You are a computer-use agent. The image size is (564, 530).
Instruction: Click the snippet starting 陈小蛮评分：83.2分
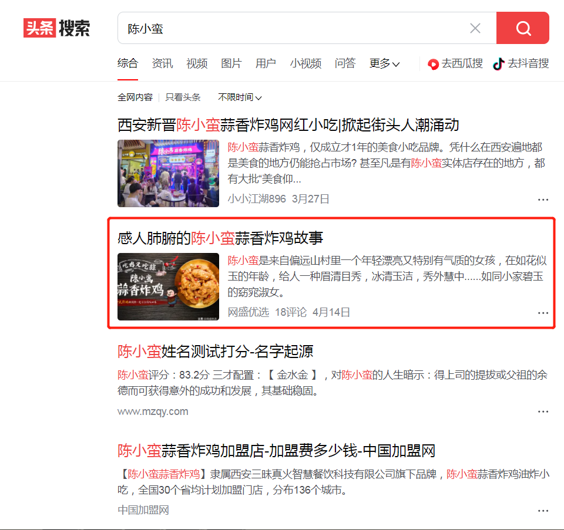333,383
